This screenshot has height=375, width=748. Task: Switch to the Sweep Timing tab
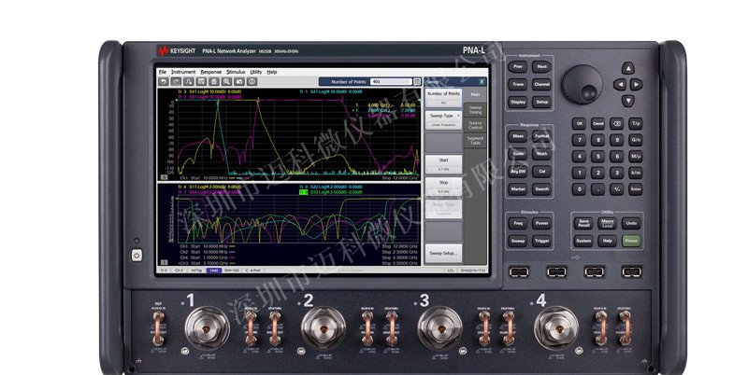pos(475,109)
